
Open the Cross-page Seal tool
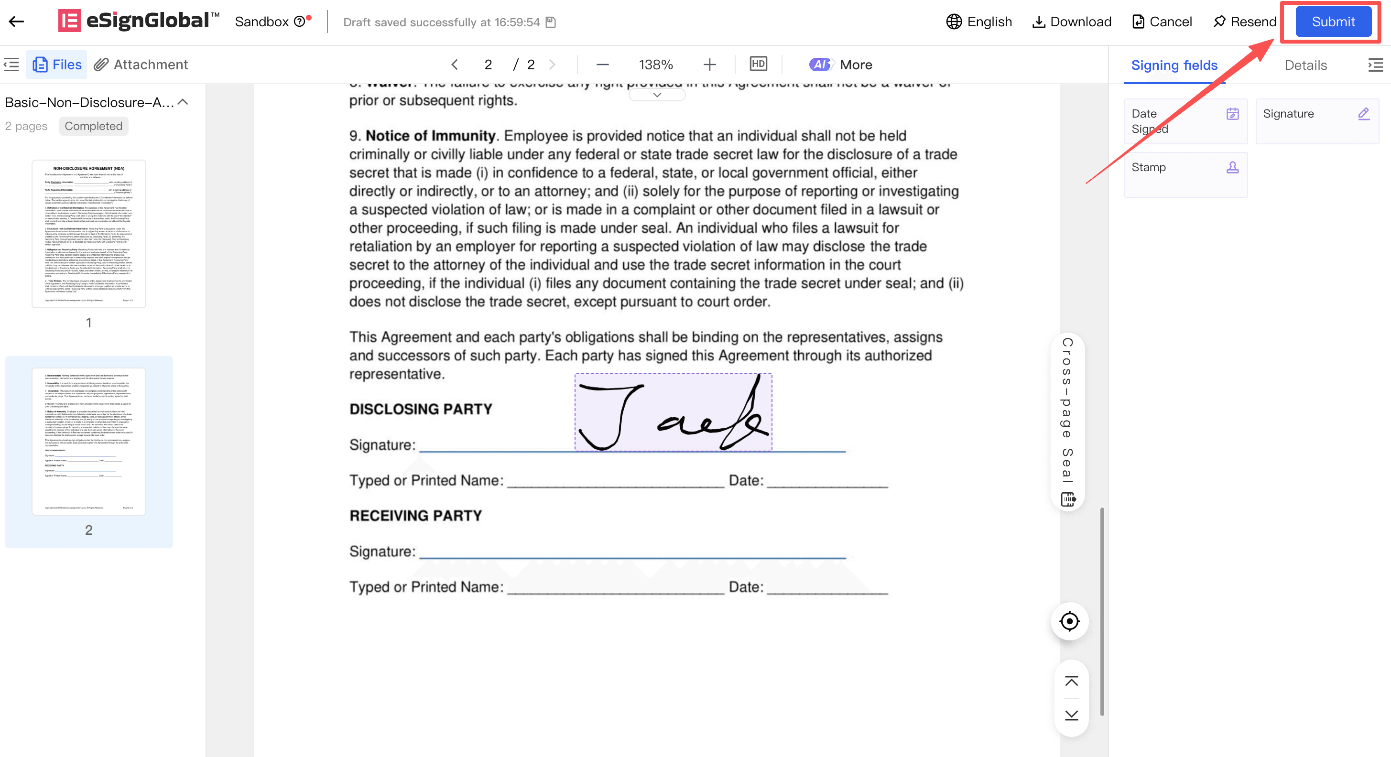pyautogui.click(x=1067, y=422)
